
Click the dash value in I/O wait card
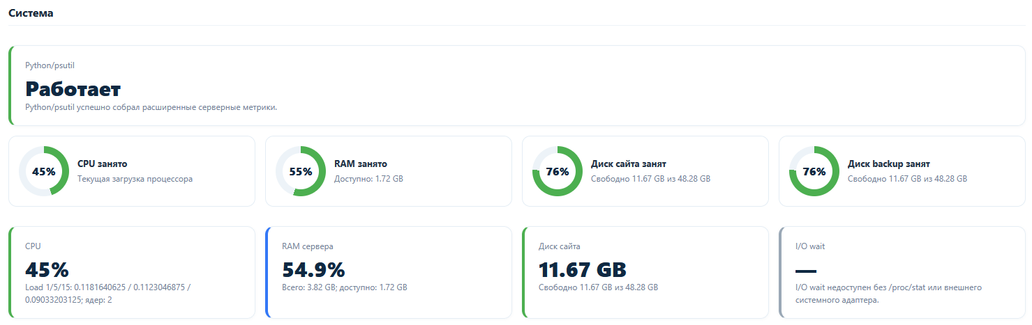point(806,270)
